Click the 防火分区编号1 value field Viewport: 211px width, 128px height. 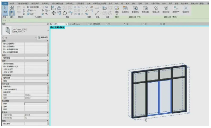36,44
